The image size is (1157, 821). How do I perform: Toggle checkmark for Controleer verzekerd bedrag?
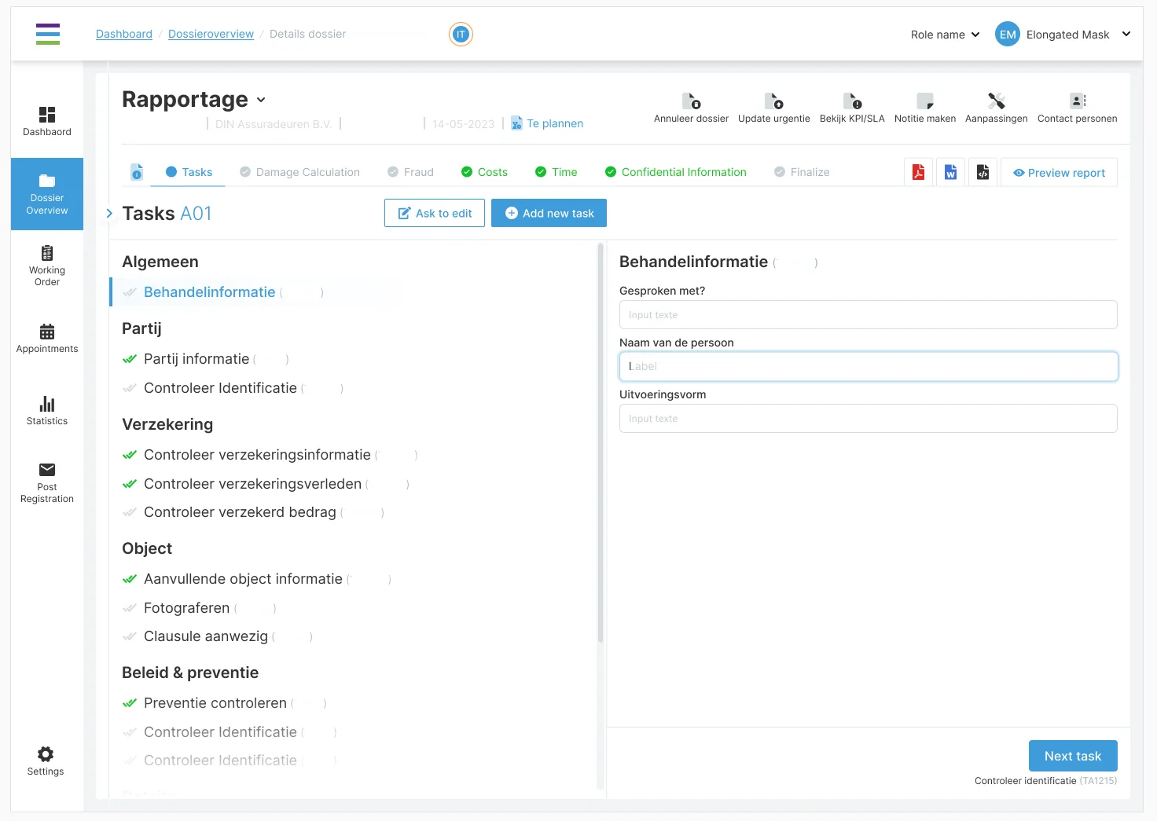pyautogui.click(x=130, y=513)
